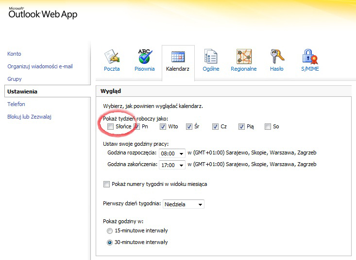Open the Poczta settings icon
356x260 pixels.
coord(112,57)
